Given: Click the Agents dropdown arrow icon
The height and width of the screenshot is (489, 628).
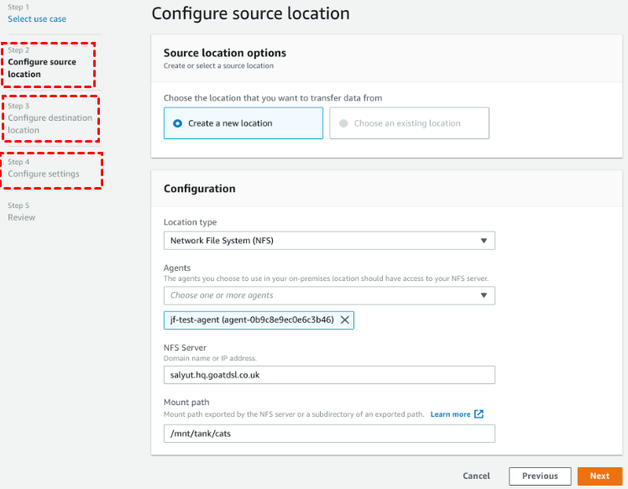Looking at the screenshot, I should (x=484, y=295).
